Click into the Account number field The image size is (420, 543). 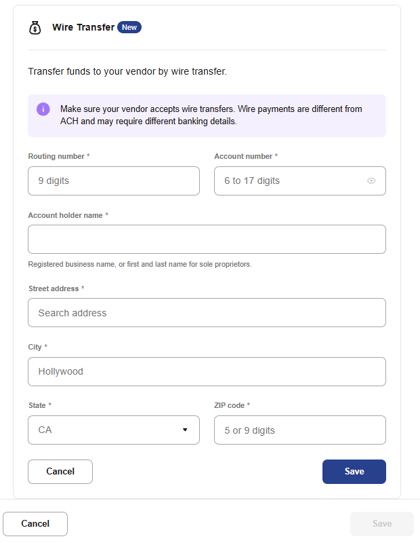point(290,181)
